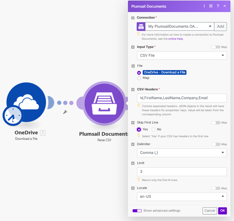Toggle Map switch for Input Type
The height and width of the screenshot is (221, 234).
click(x=216, y=47)
